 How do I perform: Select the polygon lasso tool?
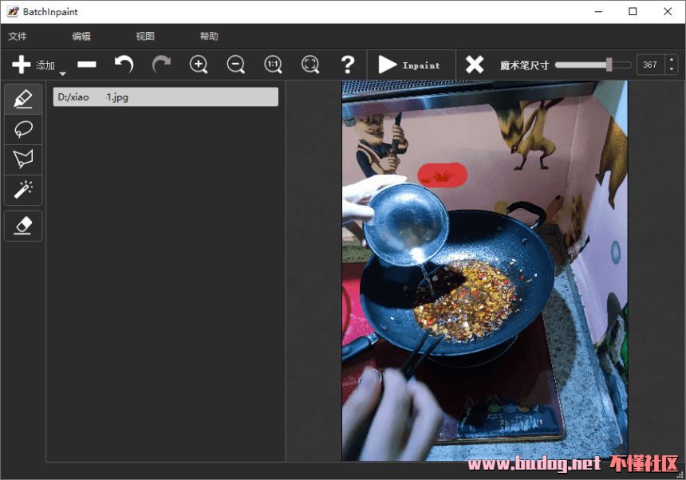pyautogui.click(x=23, y=159)
